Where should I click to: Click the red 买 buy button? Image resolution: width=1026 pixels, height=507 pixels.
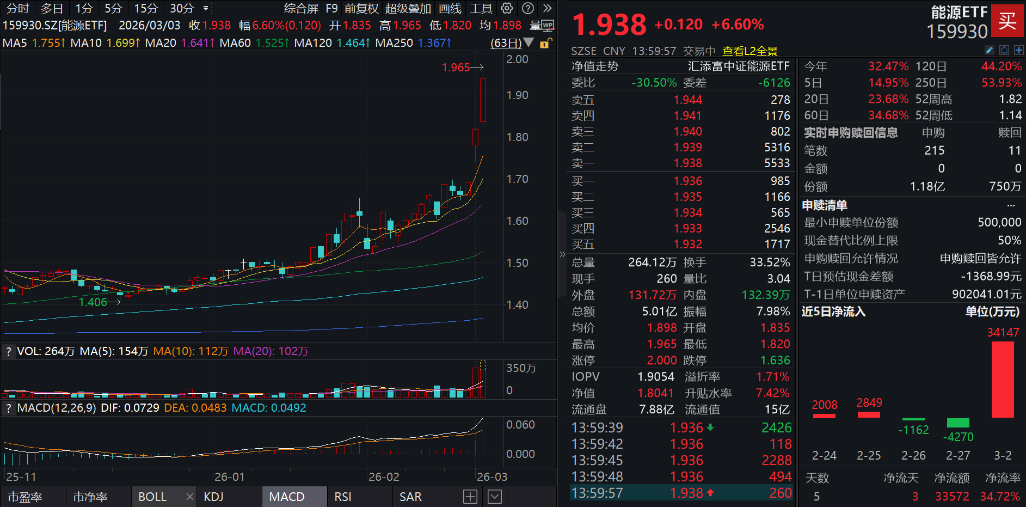click(x=1007, y=20)
